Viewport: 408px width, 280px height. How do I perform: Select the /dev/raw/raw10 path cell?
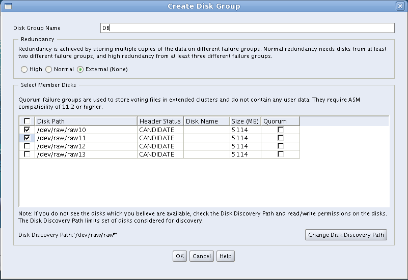click(x=86, y=130)
